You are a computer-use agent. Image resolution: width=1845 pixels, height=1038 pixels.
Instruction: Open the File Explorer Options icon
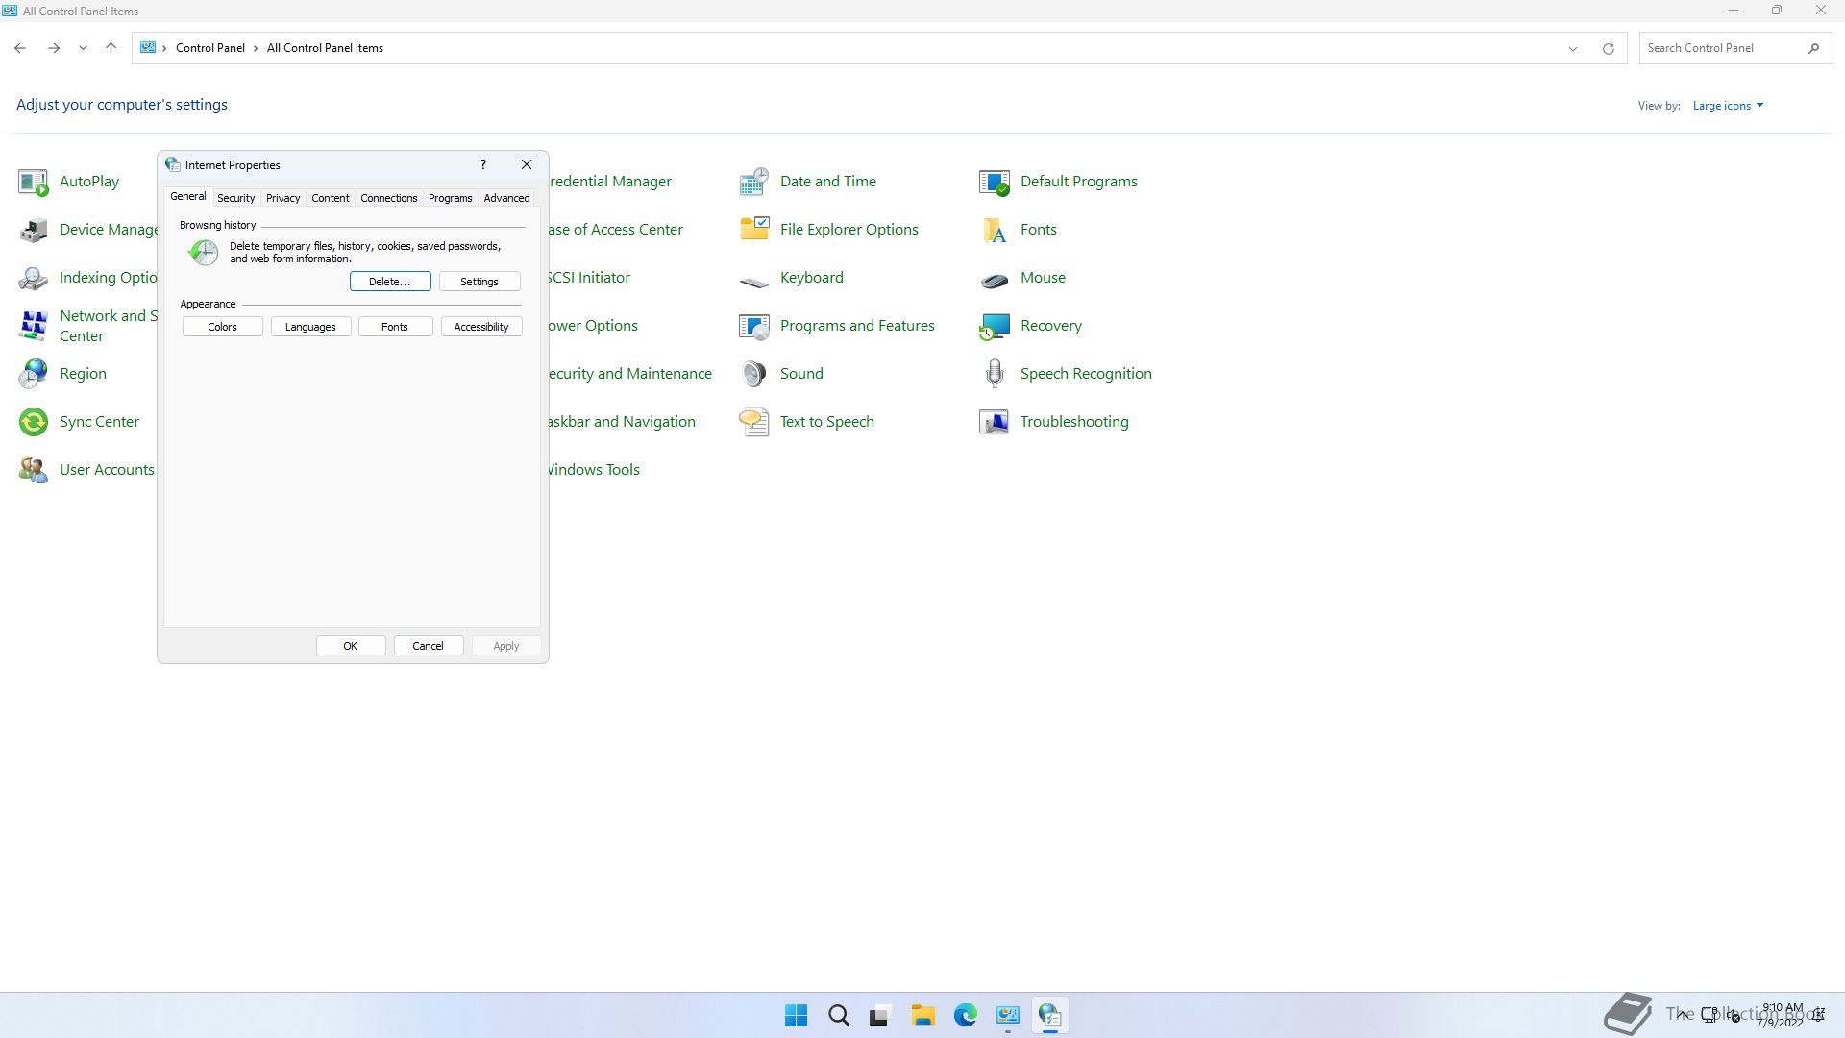click(754, 230)
